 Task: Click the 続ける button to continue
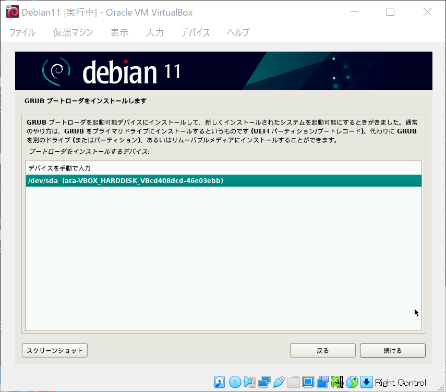tap(392, 350)
